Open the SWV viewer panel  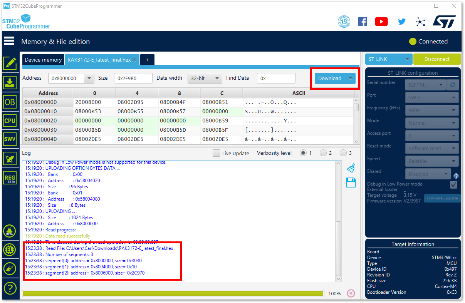[10, 139]
